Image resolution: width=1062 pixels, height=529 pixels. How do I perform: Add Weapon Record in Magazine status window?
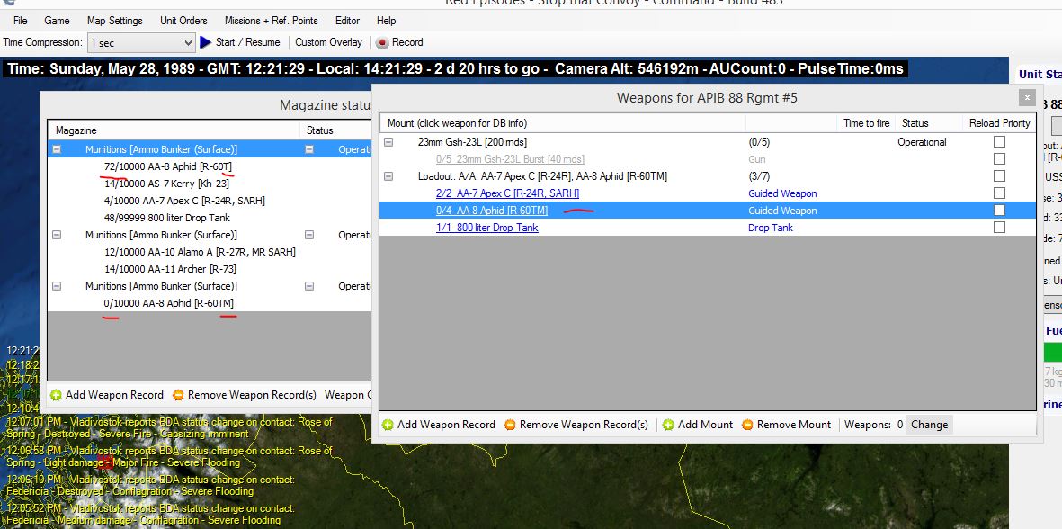(x=107, y=395)
